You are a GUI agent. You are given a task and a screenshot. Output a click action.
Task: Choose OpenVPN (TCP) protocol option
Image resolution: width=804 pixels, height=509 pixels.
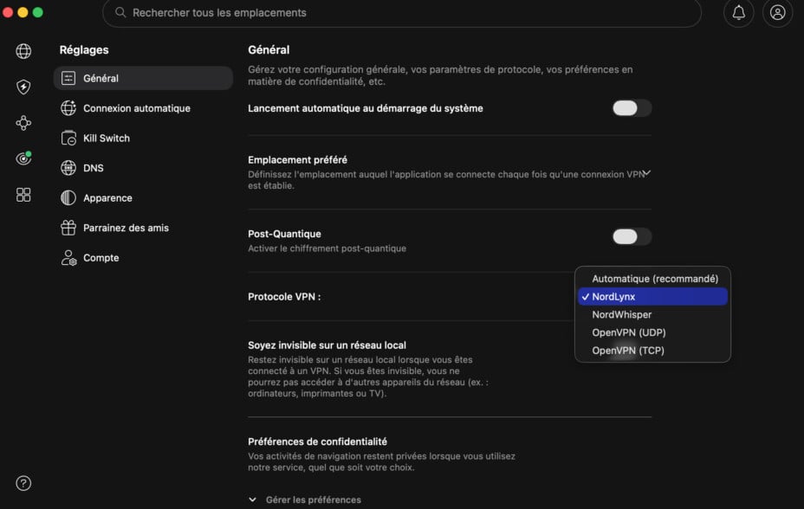[652, 351]
